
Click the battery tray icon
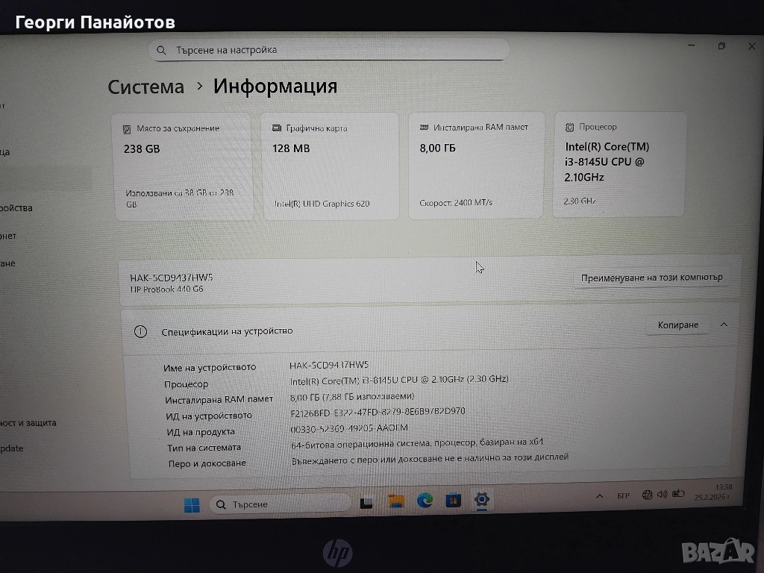(x=678, y=493)
